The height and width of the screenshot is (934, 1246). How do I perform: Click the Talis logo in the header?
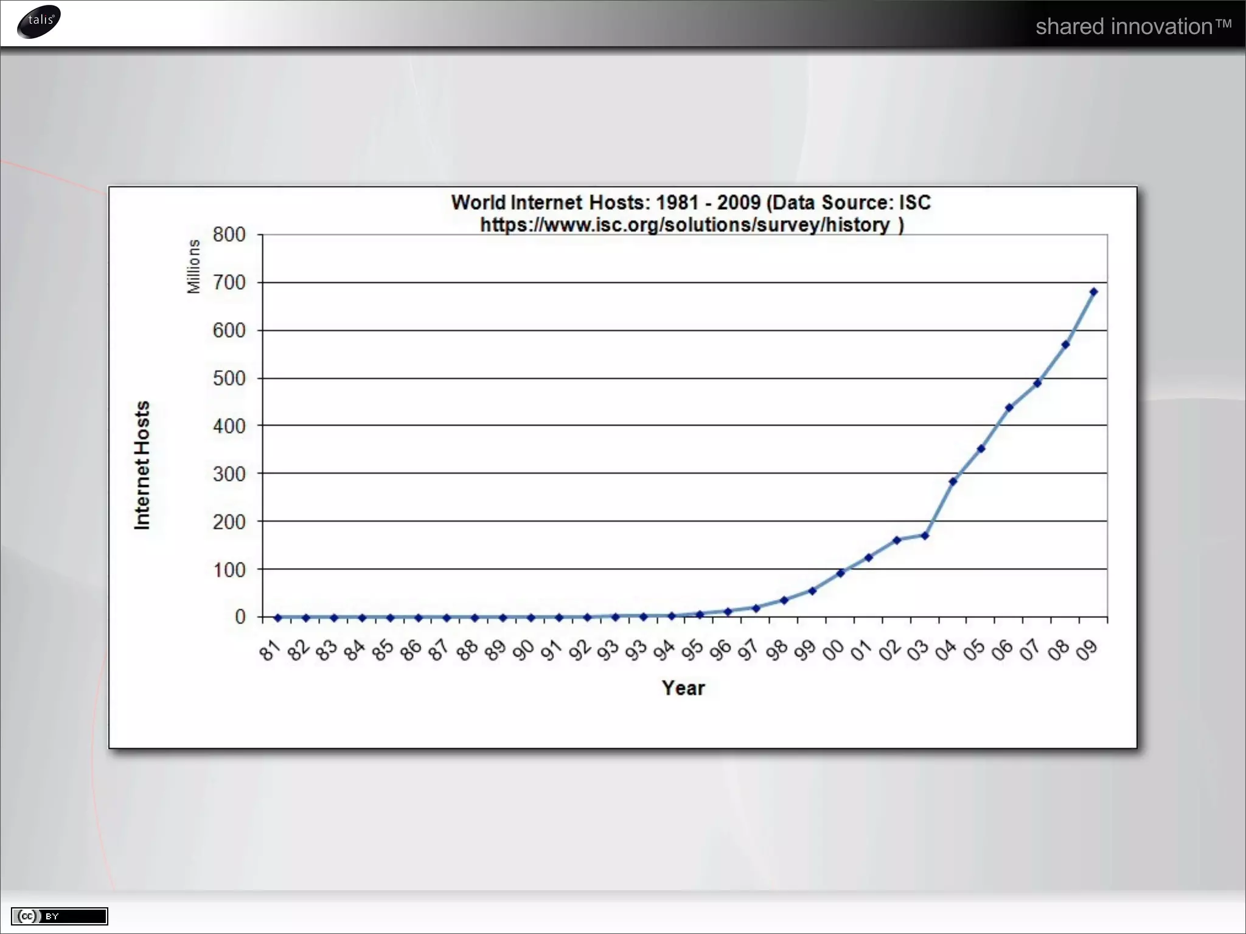coord(39,21)
